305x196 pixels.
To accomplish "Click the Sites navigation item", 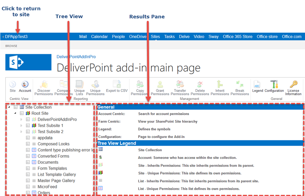I will (155, 37).
